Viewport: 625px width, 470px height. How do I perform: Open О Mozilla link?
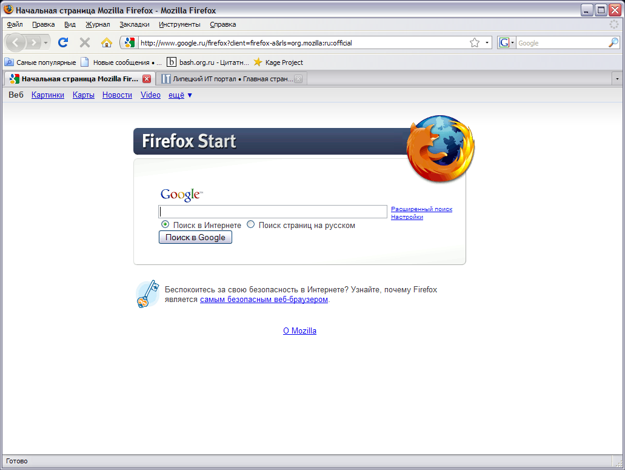pyautogui.click(x=299, y=331)
